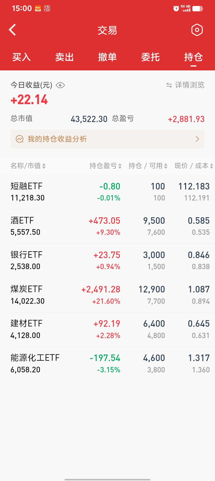The image size is (215, 481).
Task: Switch to the 买入 tab
Action: [x=21, y=57]
